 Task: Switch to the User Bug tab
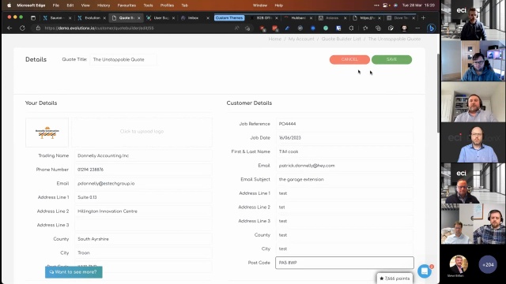(160, 17)
